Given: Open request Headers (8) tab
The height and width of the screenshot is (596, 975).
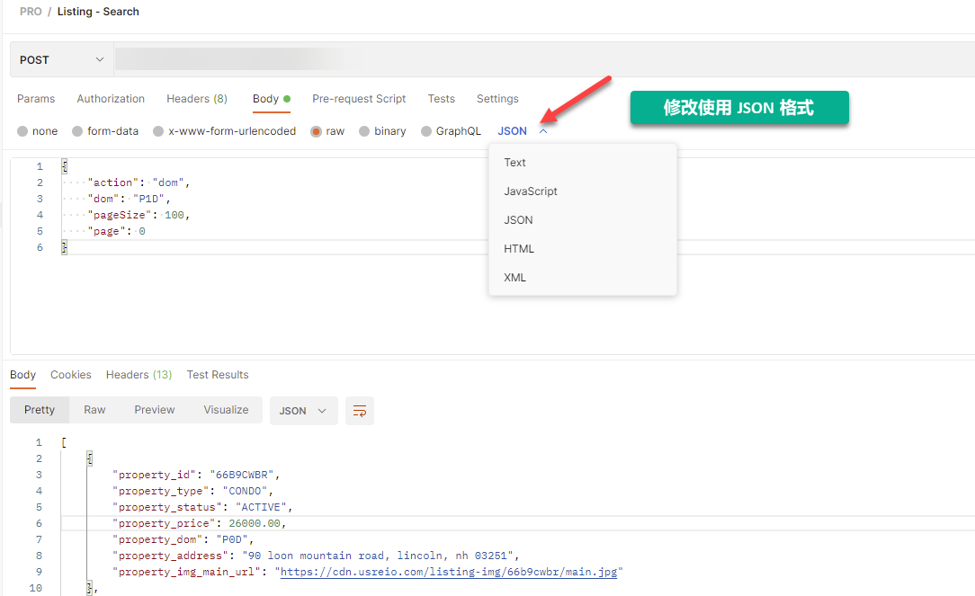Looking at the screenshot, I should (196, 99).
